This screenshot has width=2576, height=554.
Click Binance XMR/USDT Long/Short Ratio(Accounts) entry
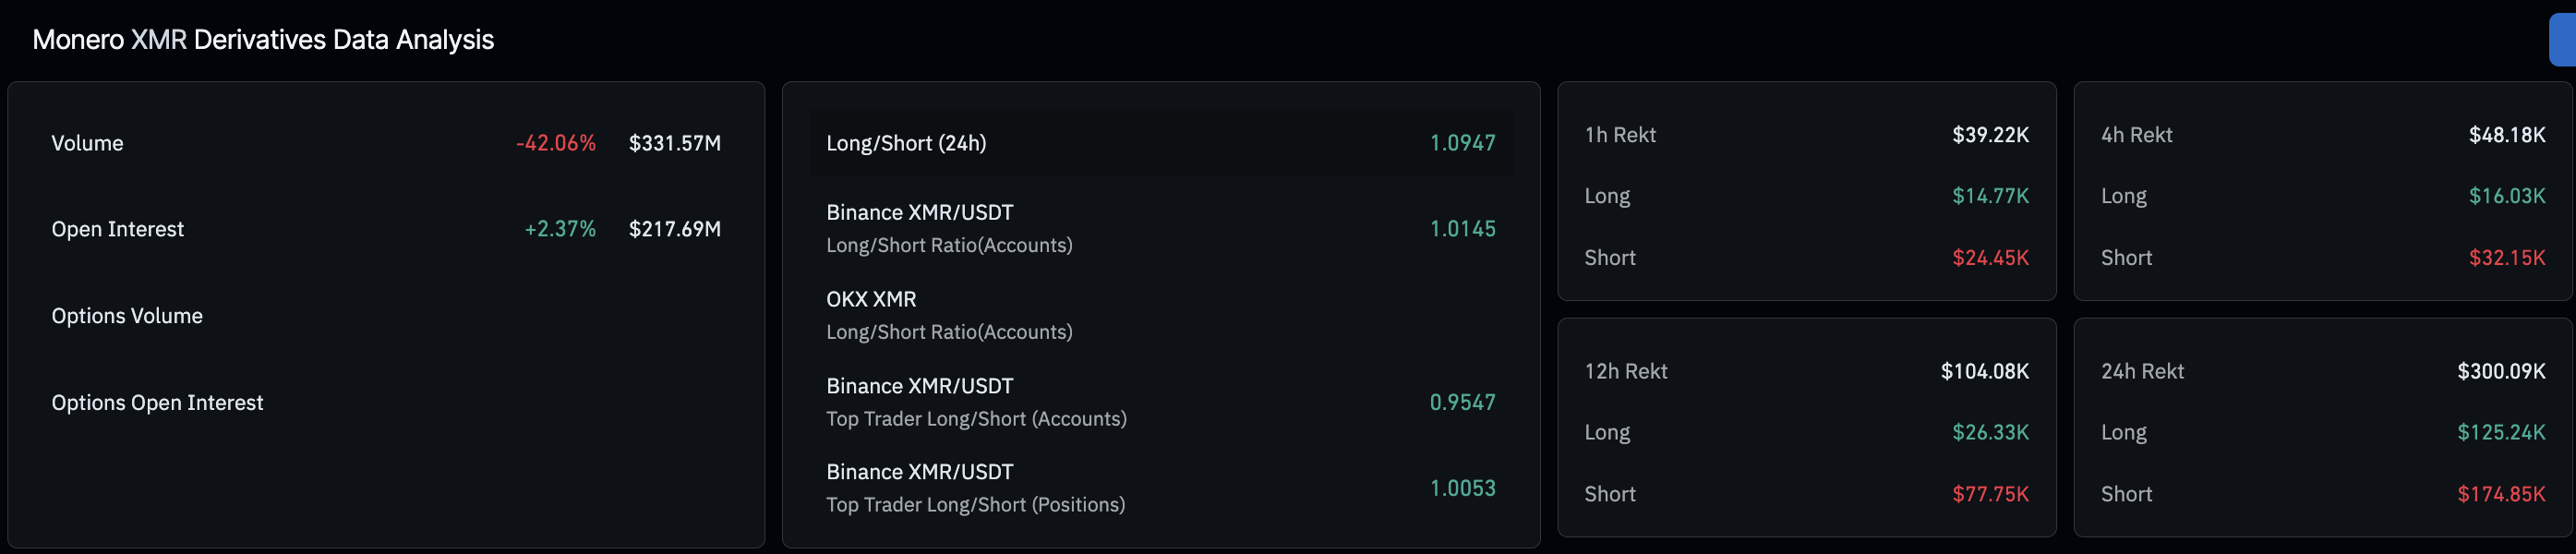click(x=949, y=228)
